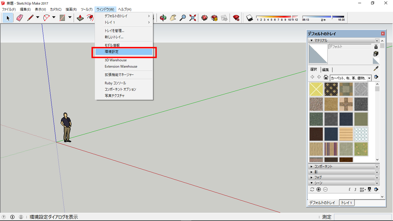393x221 pixels.
Task: Activate the Push/Pull tool
Action: click(x=80, y=18)
